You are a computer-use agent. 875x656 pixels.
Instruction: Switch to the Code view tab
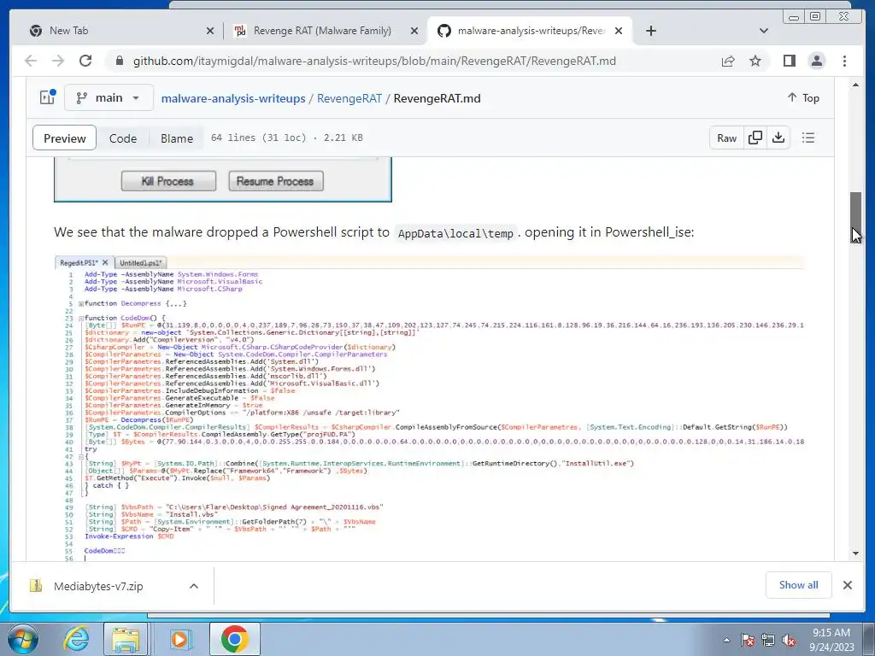tap(123, 138)
